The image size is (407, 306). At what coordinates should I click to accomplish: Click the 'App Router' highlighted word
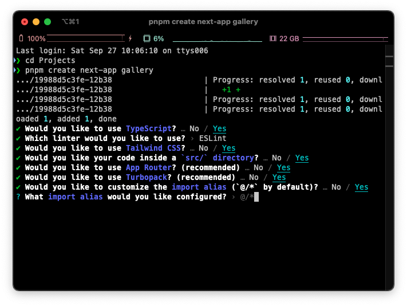pos(149,167)
